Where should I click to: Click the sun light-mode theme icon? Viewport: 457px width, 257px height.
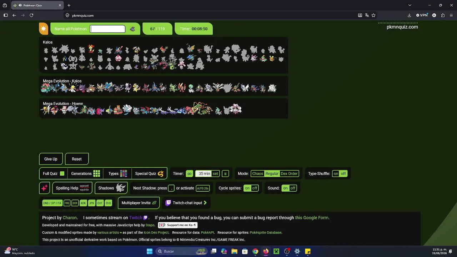tap(44, 29)
